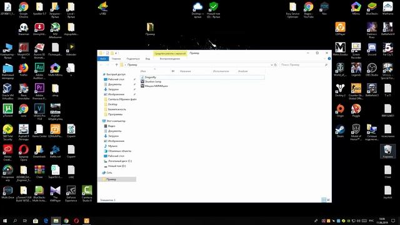Select the Adobe Premiere Pro desktop icon
400x225 pixels.
(x=39, y=92)
